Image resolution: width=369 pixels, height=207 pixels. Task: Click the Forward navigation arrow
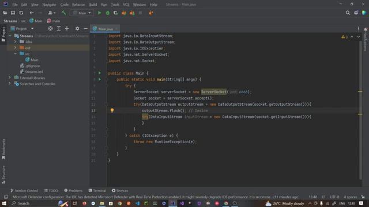(x=40, y=13)
